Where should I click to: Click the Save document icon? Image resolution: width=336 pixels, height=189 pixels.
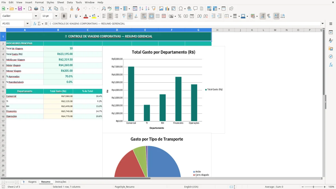click(x=20, y=9)
